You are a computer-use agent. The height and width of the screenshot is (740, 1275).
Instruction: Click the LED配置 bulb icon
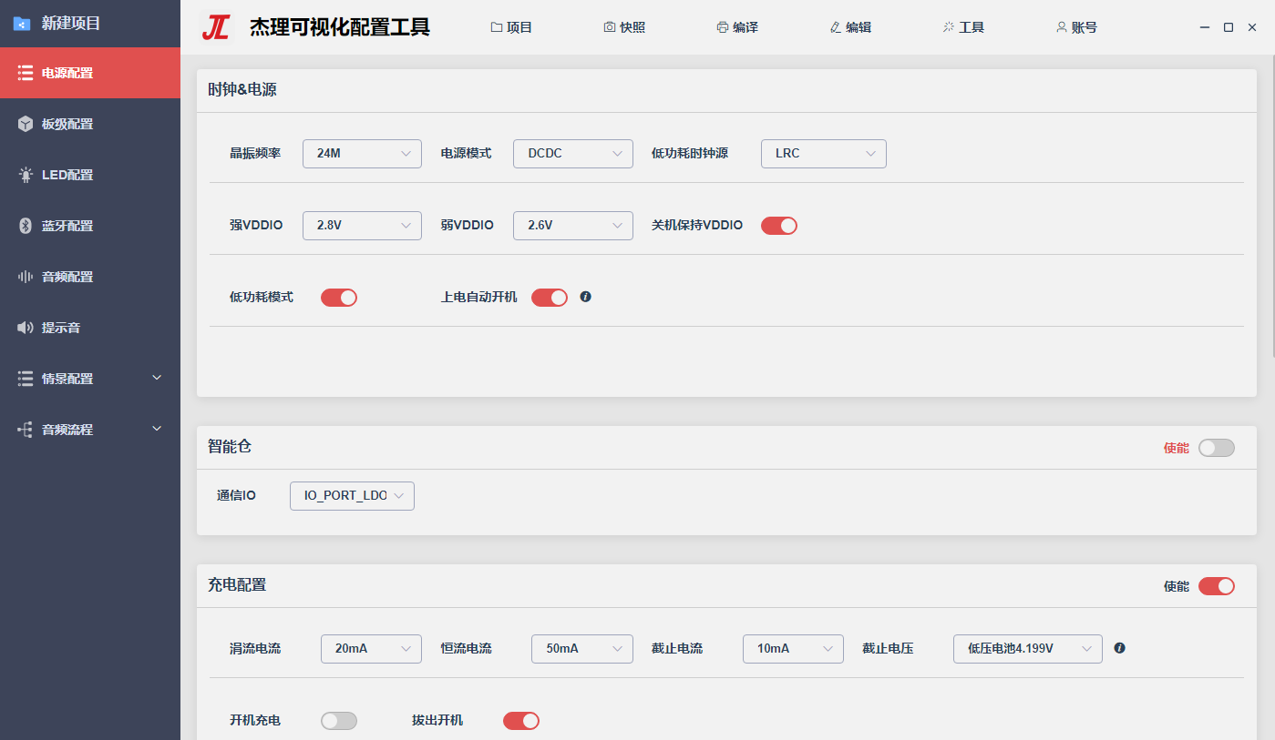coord(26,175)
